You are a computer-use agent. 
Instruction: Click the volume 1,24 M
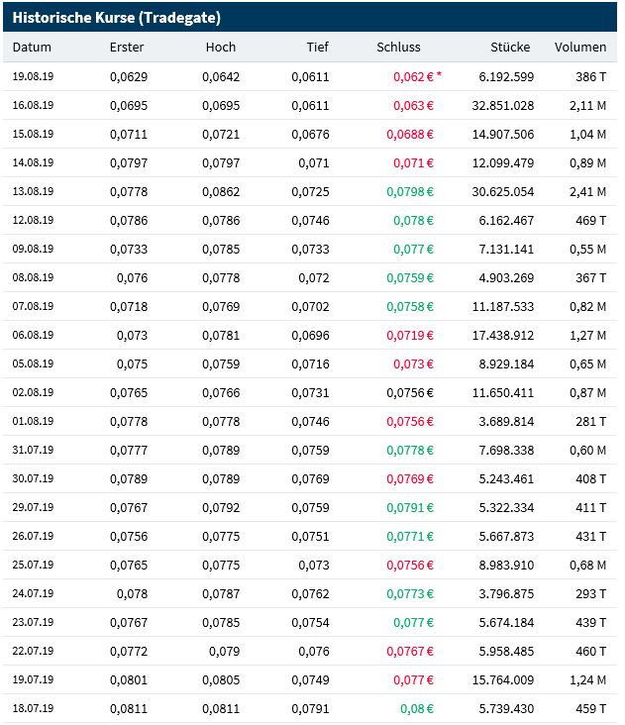pos(587,679)
